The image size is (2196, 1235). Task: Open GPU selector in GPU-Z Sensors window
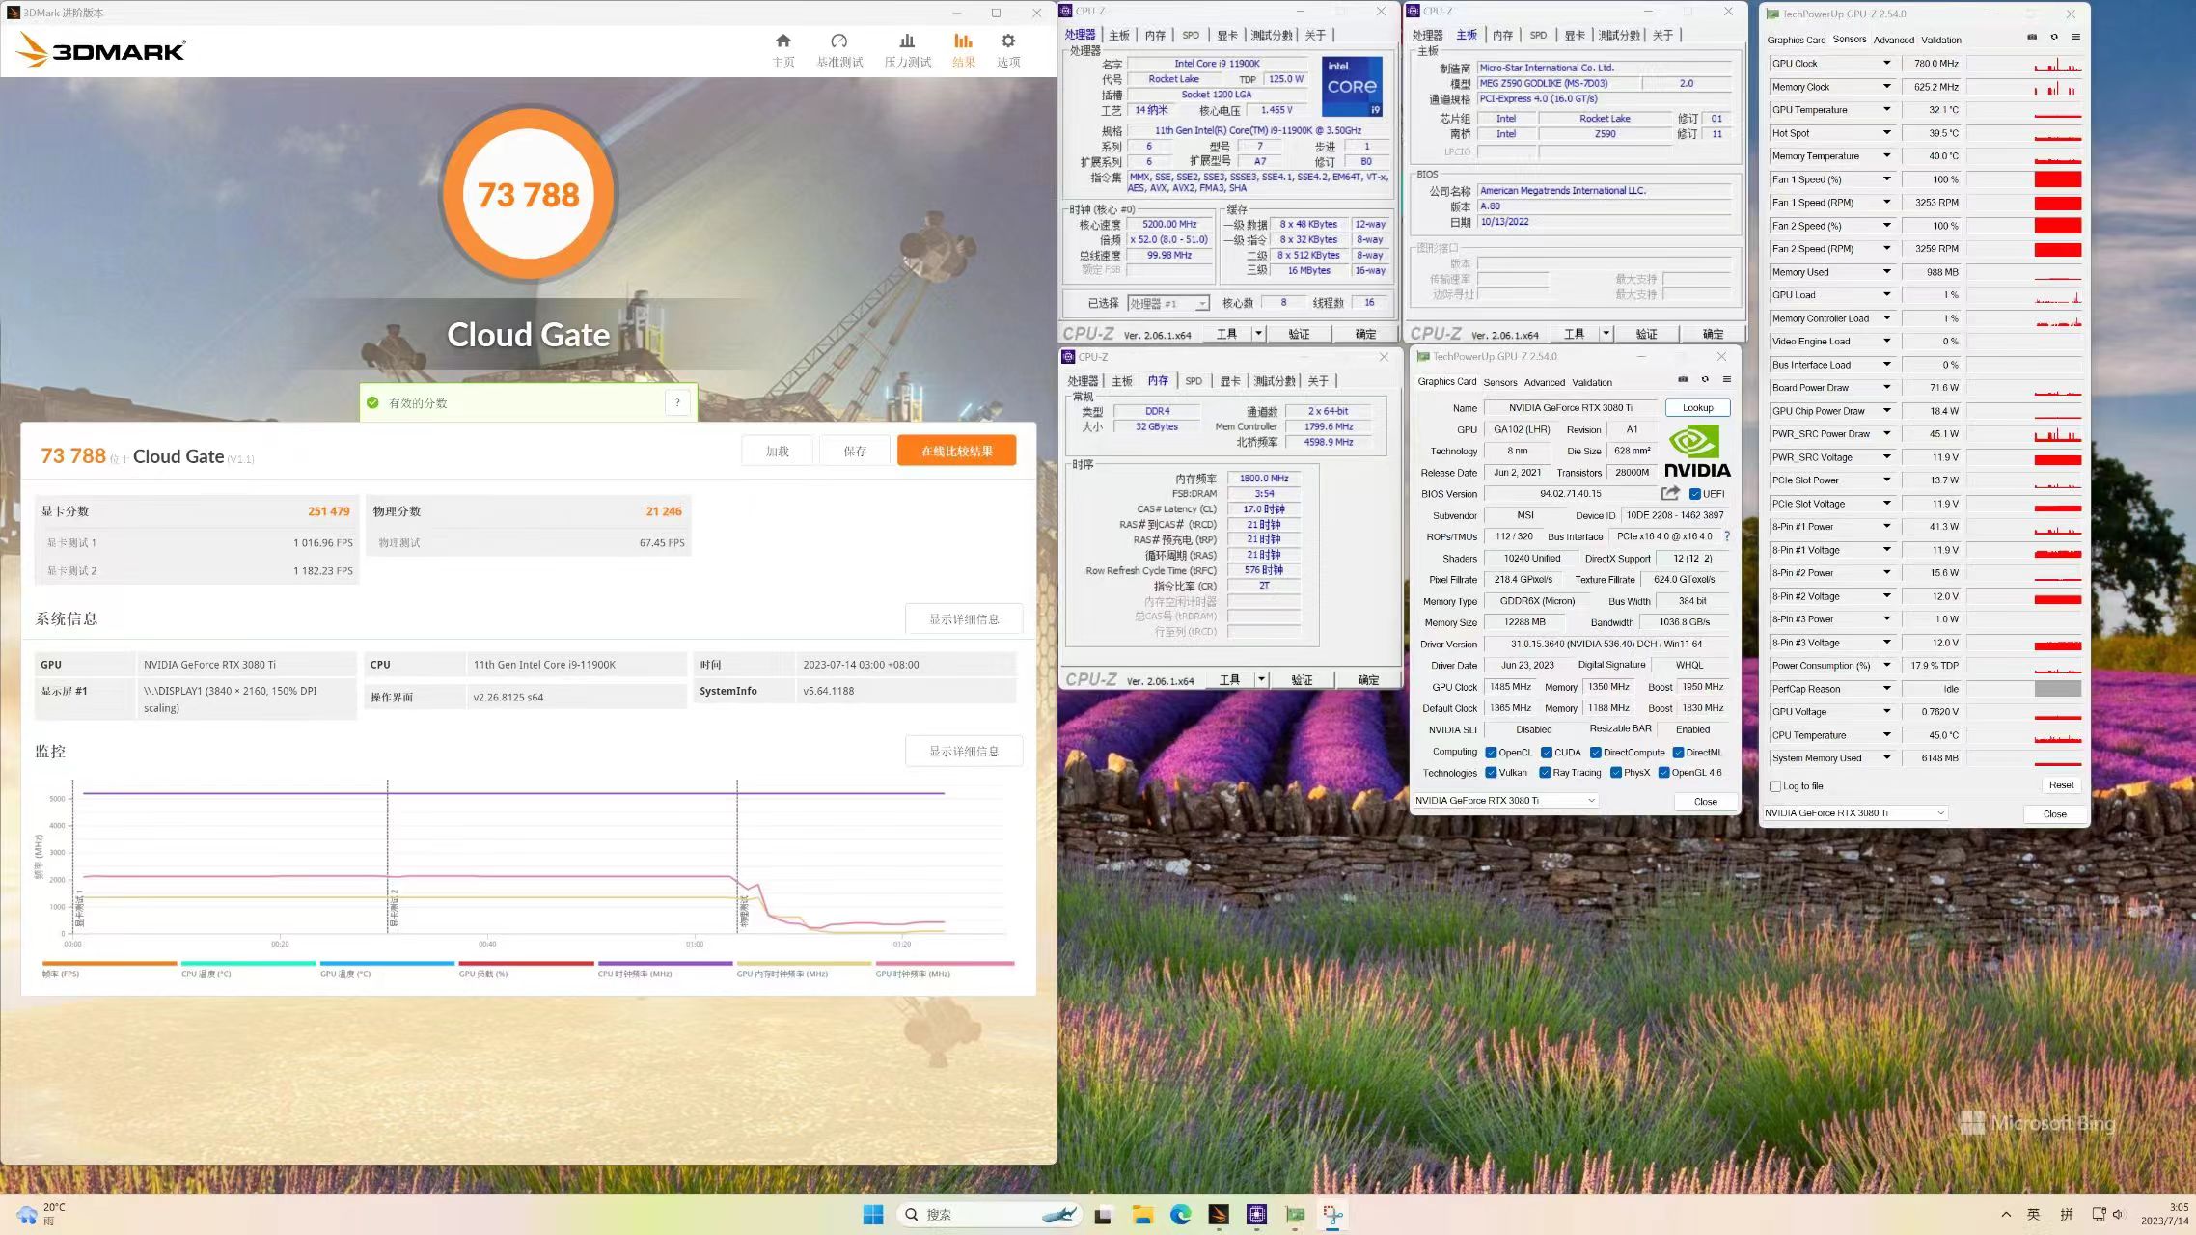click(1854, 813)
